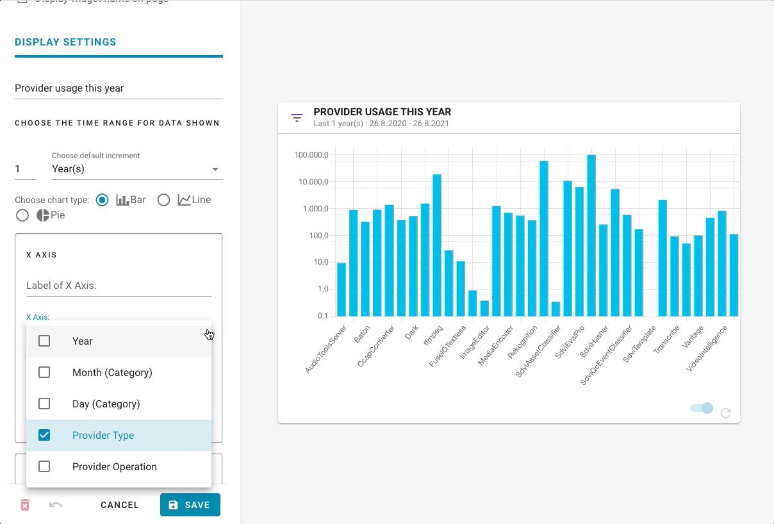Viewport: 774px width, 524px height.
Task: Click the SdviHasher axis label
Action: coord(594,341)
